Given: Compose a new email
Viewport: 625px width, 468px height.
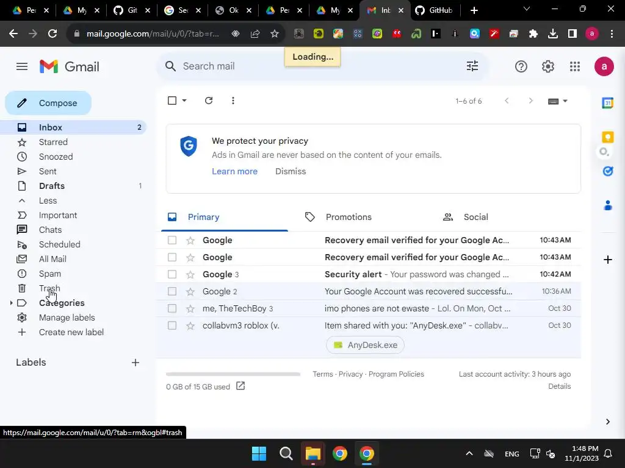Looking at the screenshot, I should (x=48, y=103).
